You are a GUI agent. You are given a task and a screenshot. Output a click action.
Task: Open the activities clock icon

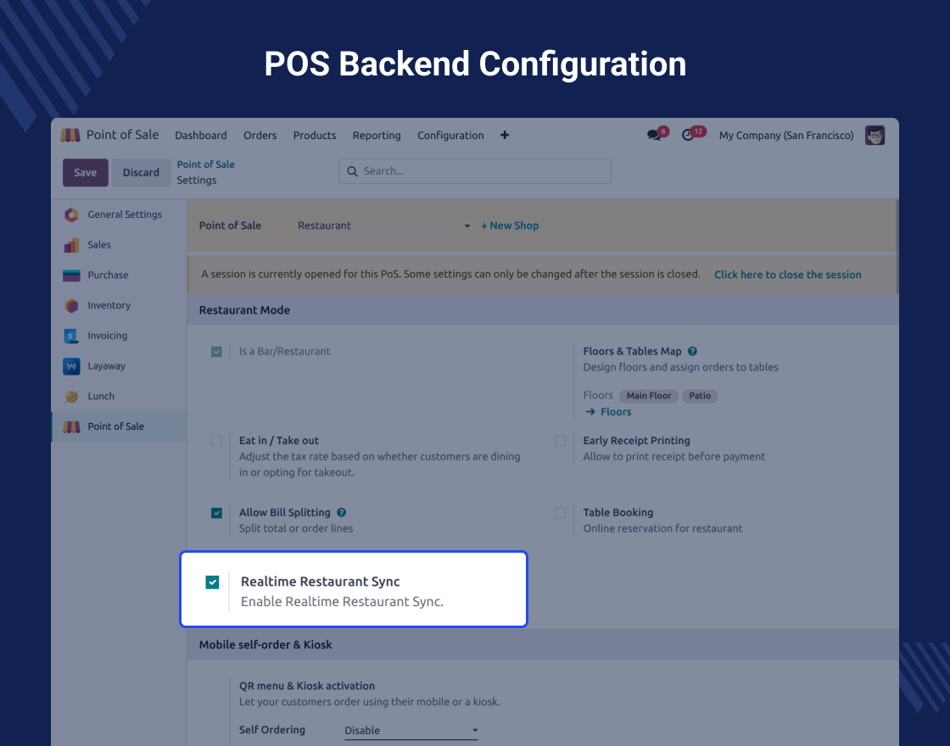pos(688,135)
